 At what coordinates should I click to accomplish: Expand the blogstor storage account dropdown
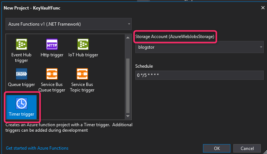199,47
